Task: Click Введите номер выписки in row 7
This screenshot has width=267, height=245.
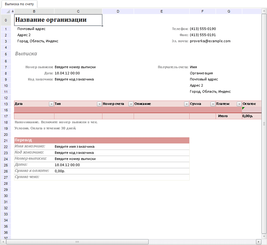Action: (x=75, y=67)
